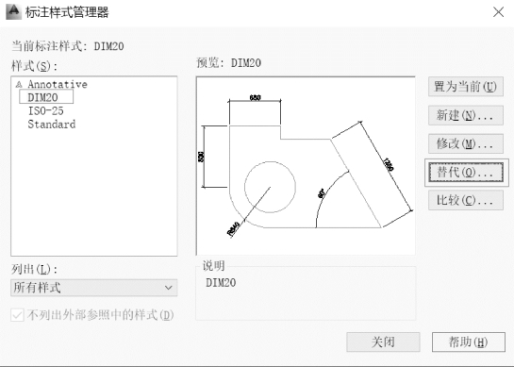
Task: Select the Annotative dimension style
Action: tap(58, 84)
